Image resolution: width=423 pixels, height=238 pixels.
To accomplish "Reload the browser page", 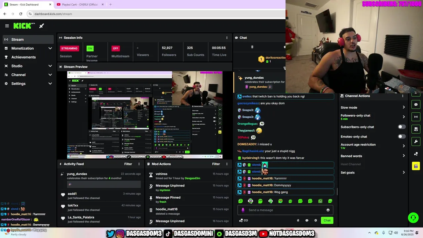I will (20, 14).
